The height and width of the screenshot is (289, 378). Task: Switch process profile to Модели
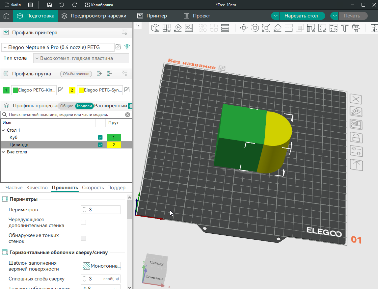point(84,106)
